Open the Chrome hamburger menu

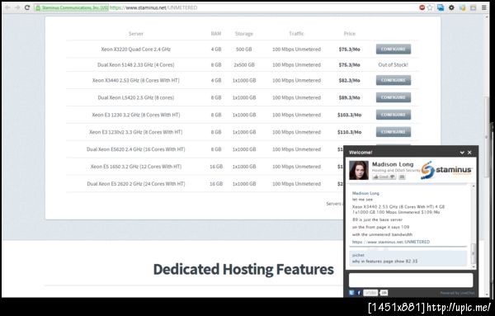pyautogui.click(x=484, y=7)
